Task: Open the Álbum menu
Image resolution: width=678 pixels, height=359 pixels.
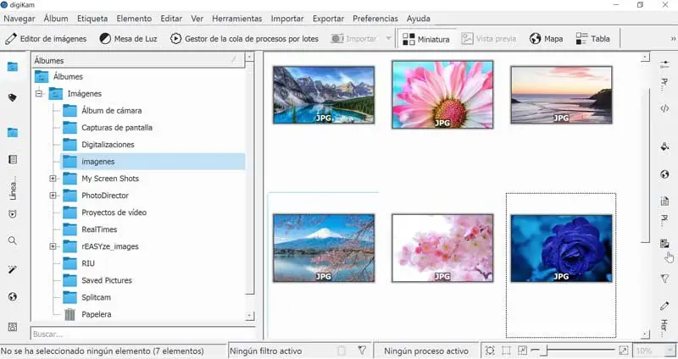Action: 56,19
